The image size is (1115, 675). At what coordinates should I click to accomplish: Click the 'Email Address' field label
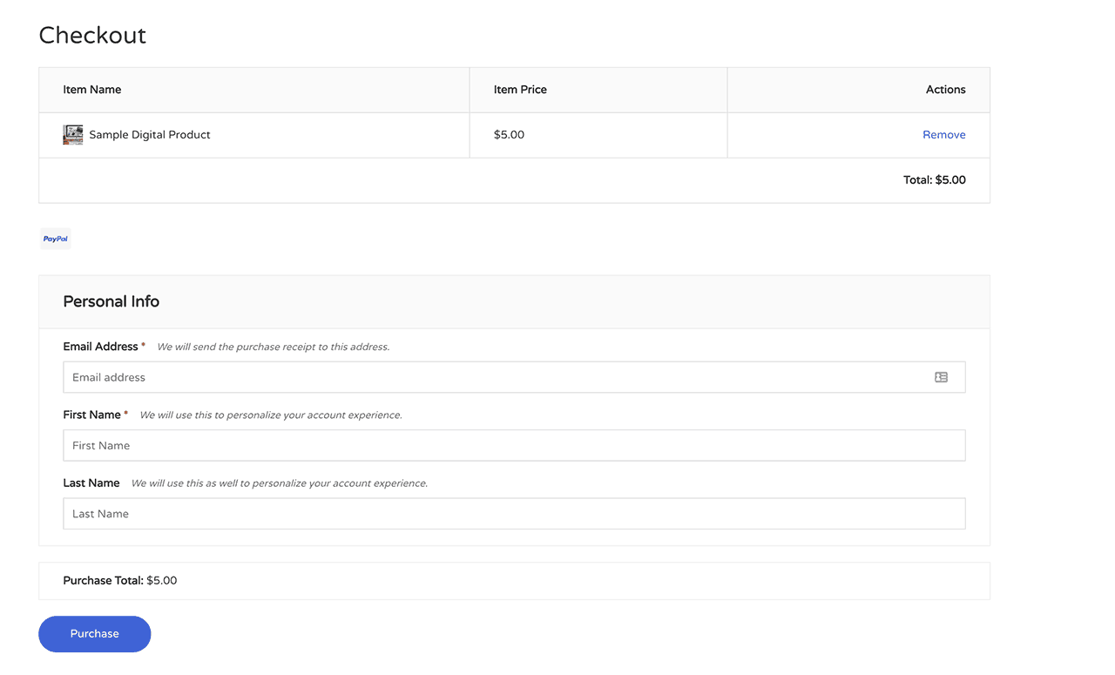(x=100, y=347)
